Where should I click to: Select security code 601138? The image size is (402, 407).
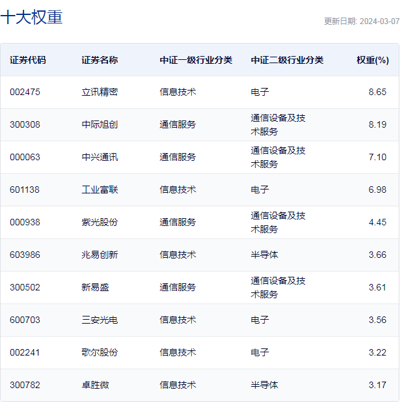click(25, 189)
